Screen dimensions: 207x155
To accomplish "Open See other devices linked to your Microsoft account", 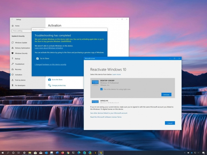I will pyautogui.click(x=109, y=113).
